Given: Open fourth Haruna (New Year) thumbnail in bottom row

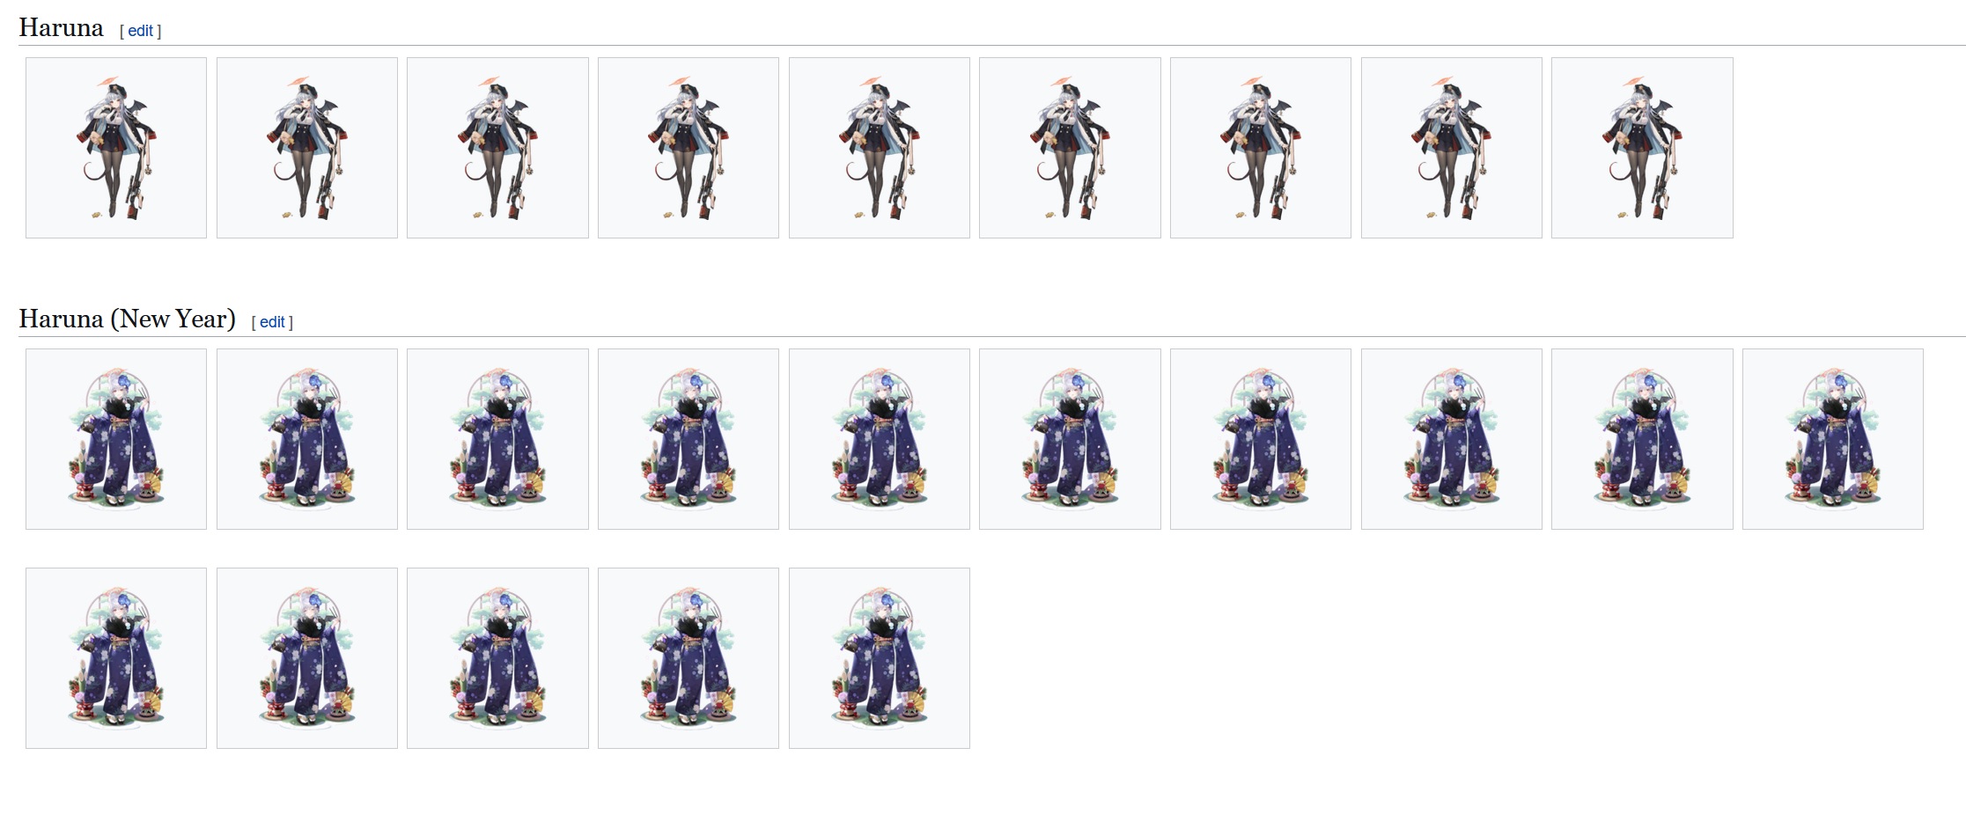Looking at the screenshot, I should coord(688,658).
